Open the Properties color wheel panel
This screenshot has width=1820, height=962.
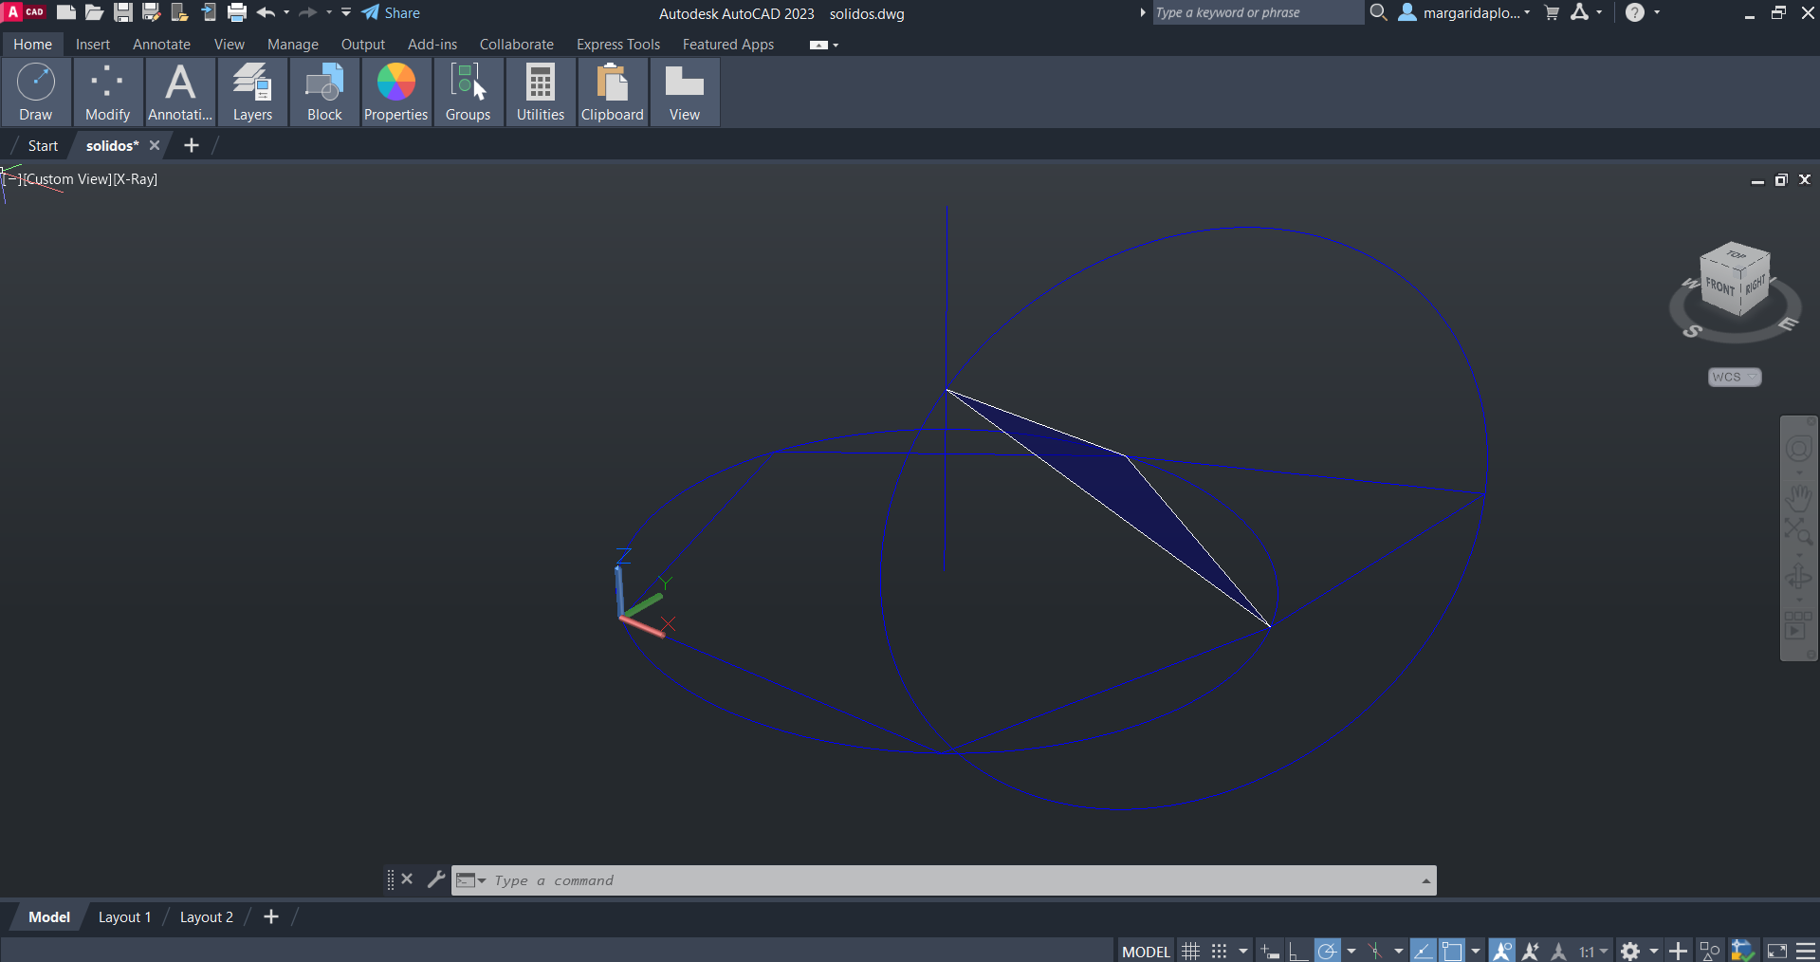(395, 92)
